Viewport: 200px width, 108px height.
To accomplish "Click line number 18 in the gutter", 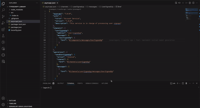I will pyautogui.click(x=44, y=52).
